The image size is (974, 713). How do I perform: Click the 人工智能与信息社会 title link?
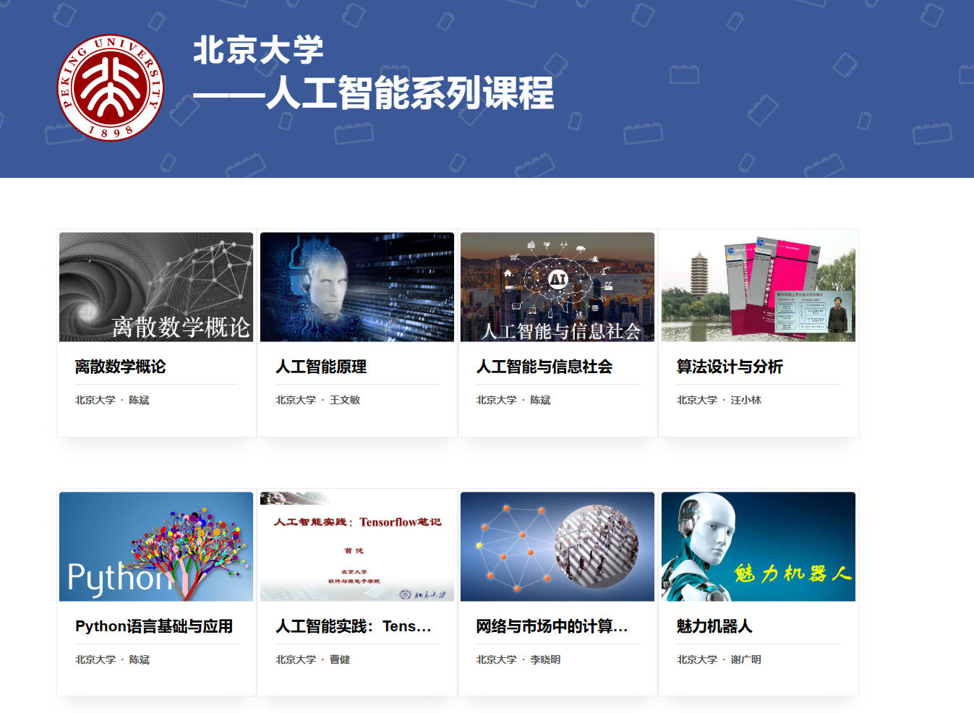point(544,367)
